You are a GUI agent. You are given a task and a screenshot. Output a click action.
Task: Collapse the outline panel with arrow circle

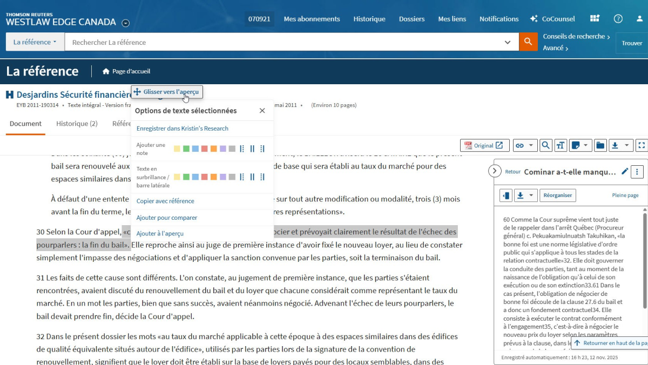coord(495,171)
